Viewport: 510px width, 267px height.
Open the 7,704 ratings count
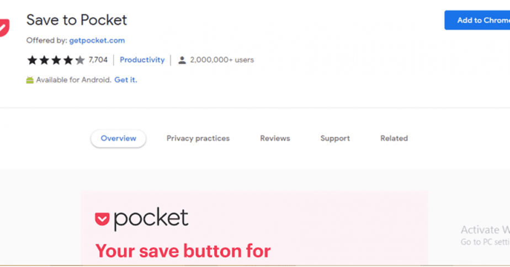tap(98, 60)
